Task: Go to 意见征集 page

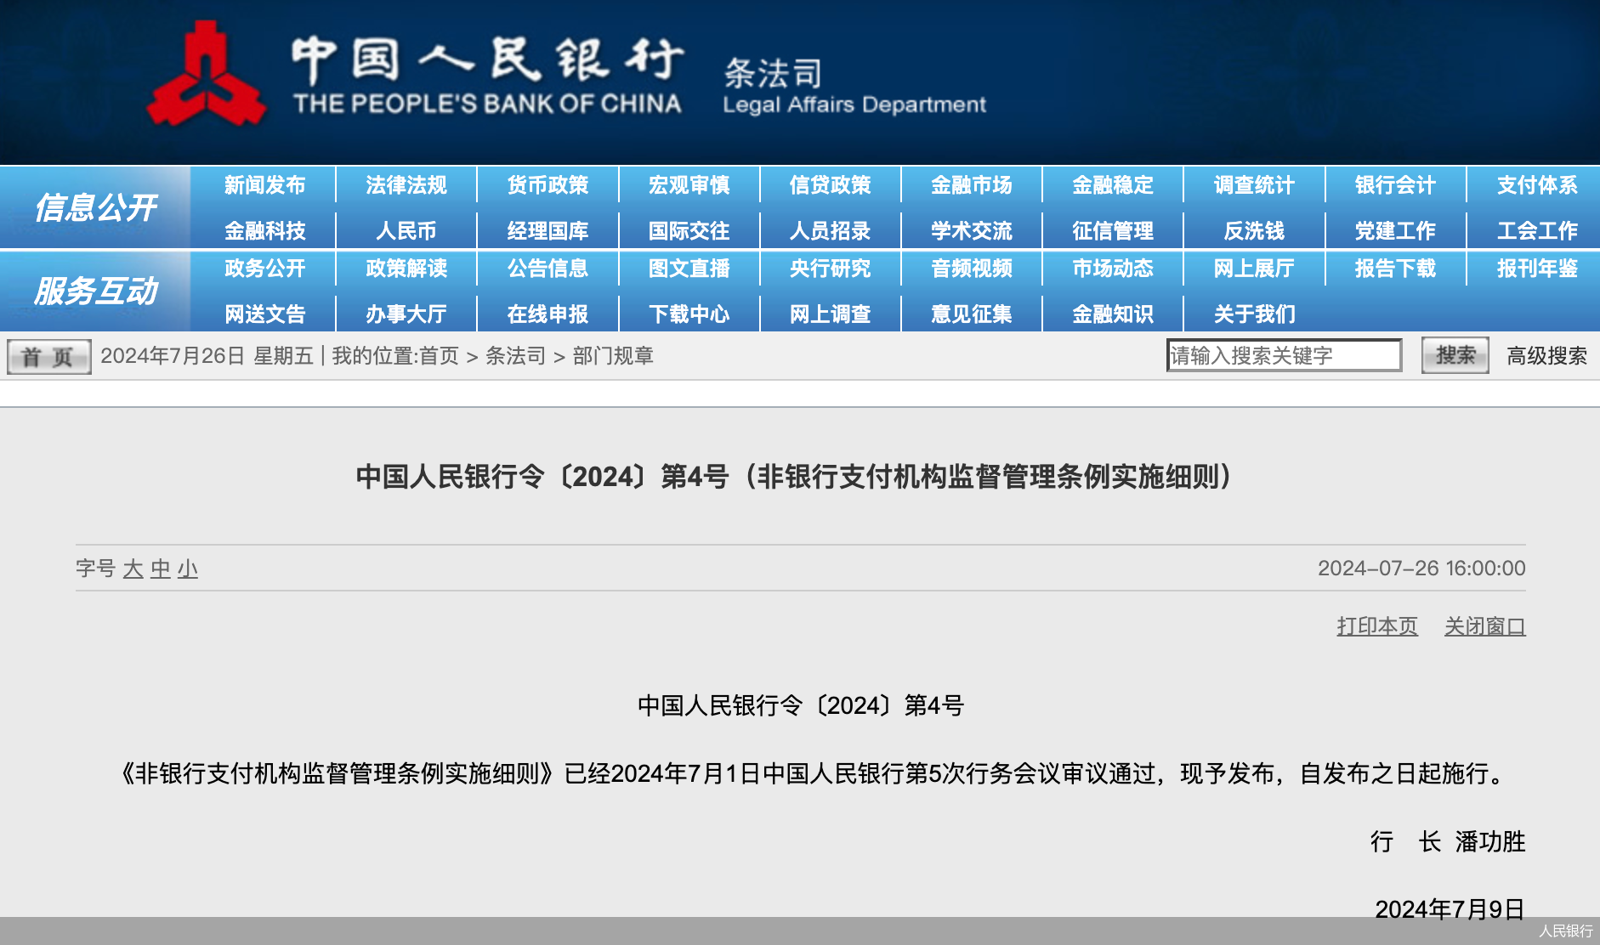Action: click(972, 314)
